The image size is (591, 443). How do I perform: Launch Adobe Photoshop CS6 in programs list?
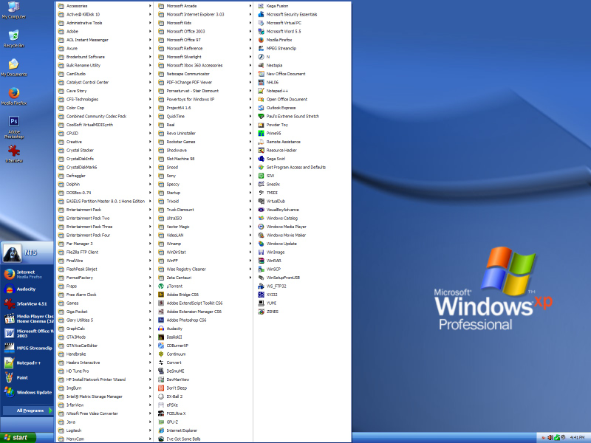[x=186, y=320]
